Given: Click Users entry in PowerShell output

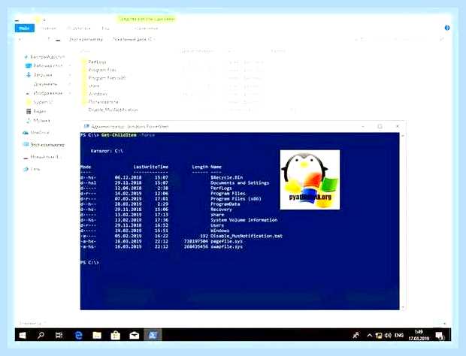Looking at the screenshot, I should point(217,225).
